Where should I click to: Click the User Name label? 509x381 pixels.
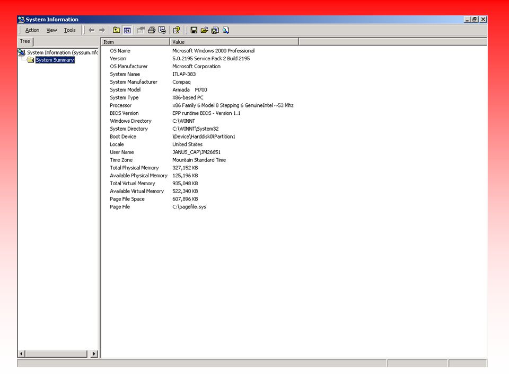122,152
